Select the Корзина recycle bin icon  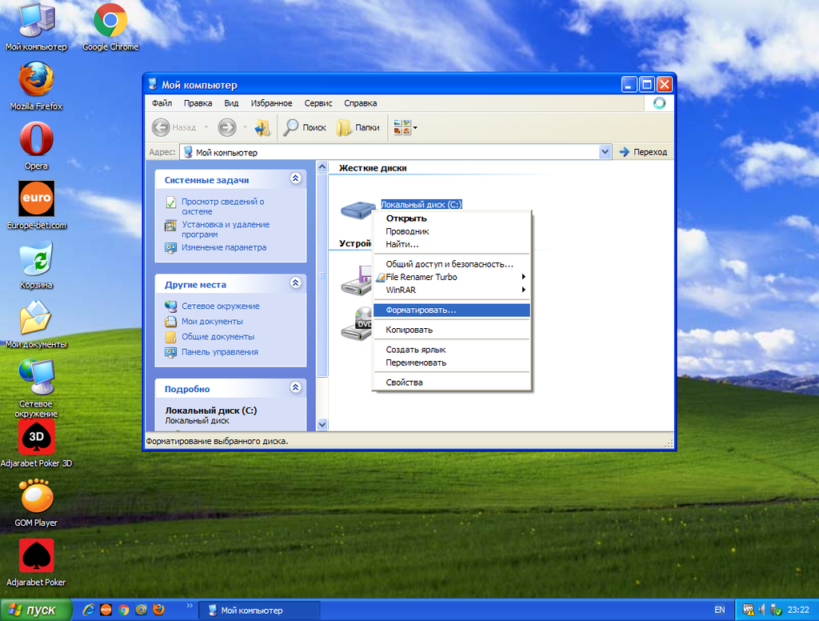(x=36, y=265)
